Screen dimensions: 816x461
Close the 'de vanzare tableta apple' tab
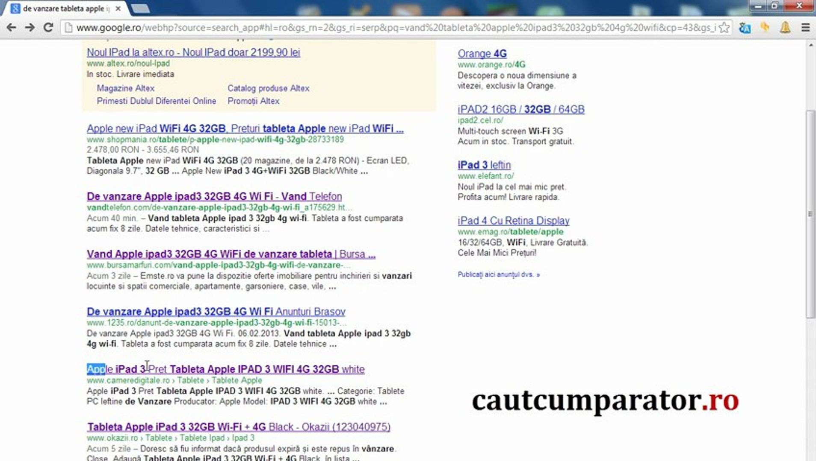[x=118, y=8]
